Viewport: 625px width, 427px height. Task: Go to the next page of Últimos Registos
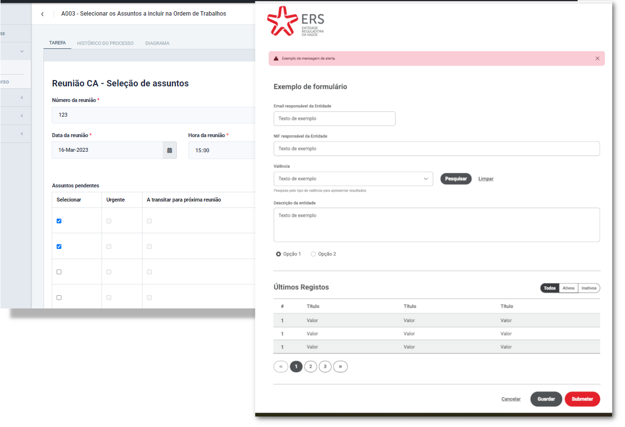340,366
